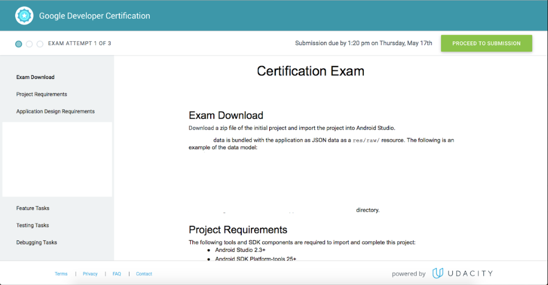Viewport: 548px width, 285px height.
Task: Click the 'EXAM ATTEMPT 1 OF 3' label
Action: pos(80,43)
